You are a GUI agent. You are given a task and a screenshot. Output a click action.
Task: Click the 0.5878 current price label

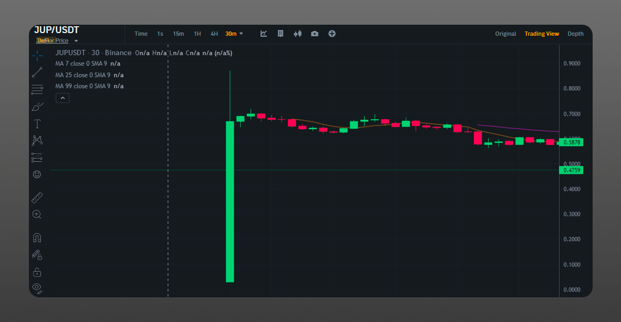click(572, 142)
